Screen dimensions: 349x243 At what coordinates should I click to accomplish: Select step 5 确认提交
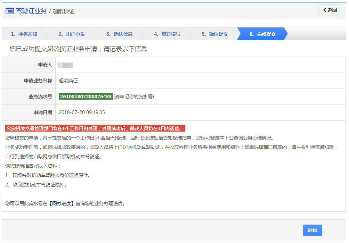(215, 34)
